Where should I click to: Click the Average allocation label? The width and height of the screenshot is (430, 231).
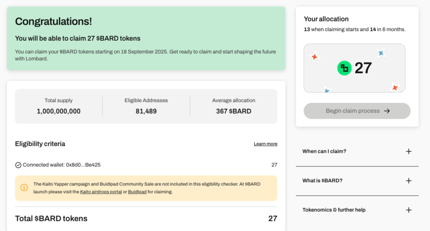click(233, 100)
